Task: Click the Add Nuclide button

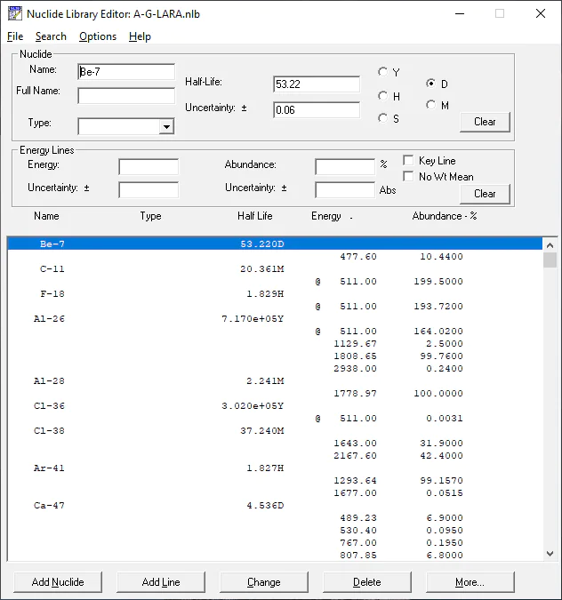Action: (58, 582)
